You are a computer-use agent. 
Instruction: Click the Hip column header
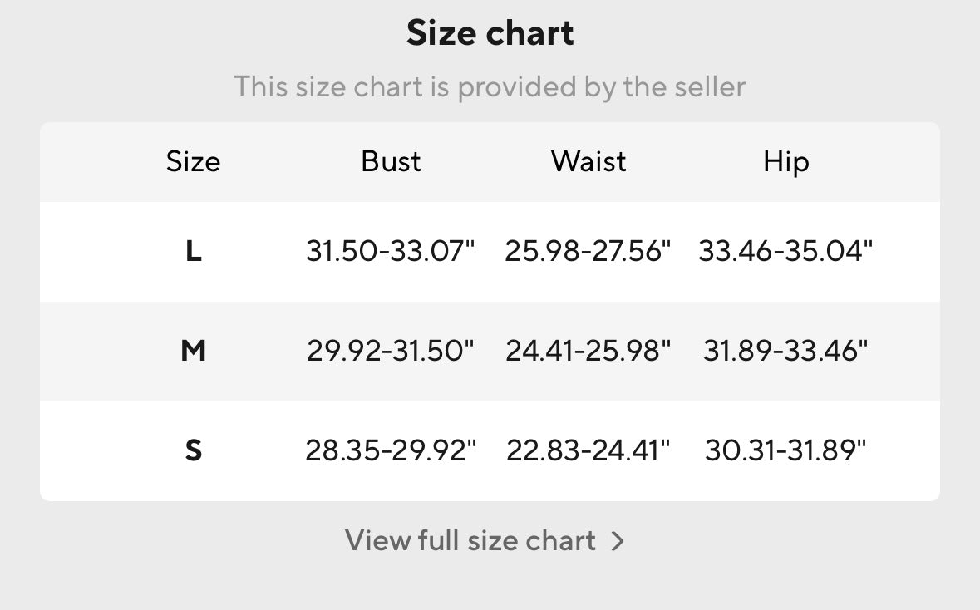pos(785,161)
